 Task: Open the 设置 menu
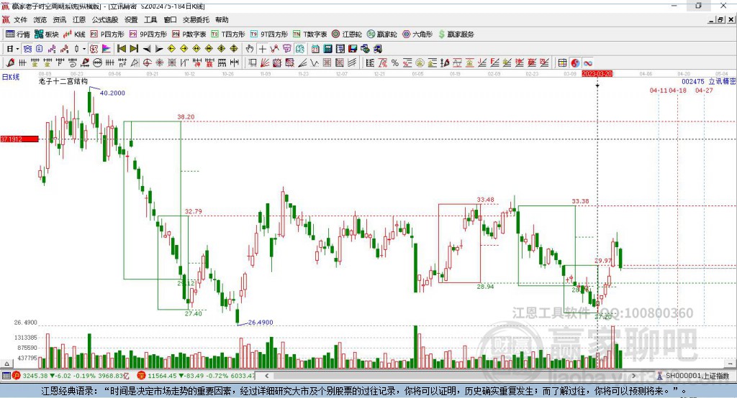pos(131,19)
